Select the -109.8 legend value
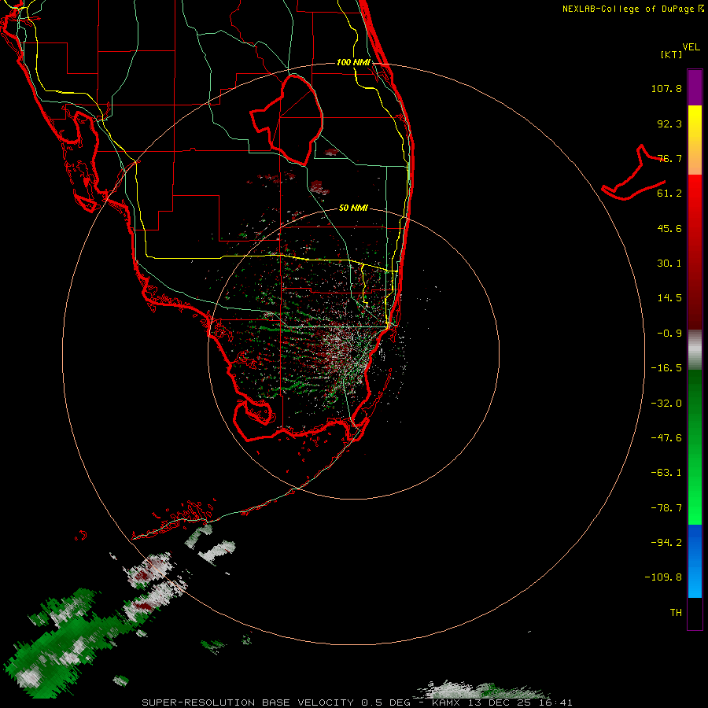 pyautogui.click(x=663, y=577)
